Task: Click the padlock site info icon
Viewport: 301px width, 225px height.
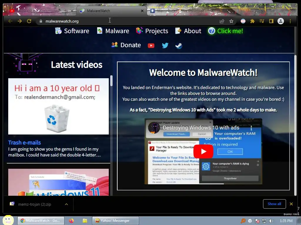Action: click(41, 21)
